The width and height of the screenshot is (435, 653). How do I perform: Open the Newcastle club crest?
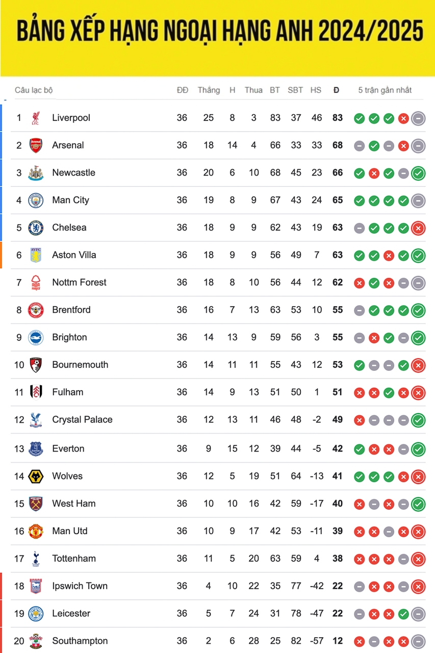36,173
